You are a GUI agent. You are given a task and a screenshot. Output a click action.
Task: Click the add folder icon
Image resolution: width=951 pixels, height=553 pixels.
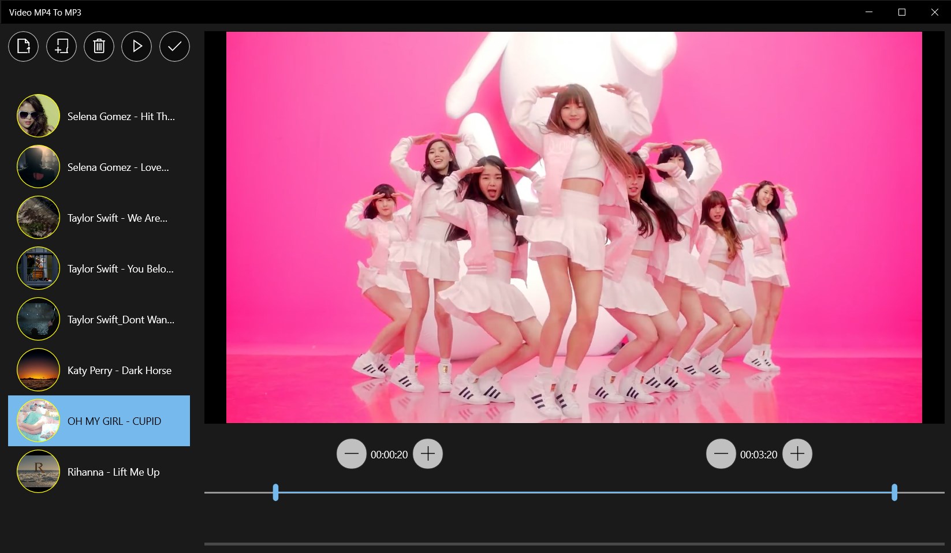point(61,46)
